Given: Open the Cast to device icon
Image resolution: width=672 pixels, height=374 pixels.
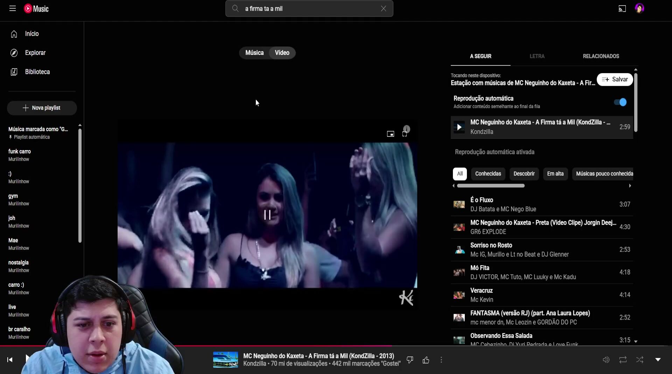Looking at the screenshot, I should click(622, 9).
